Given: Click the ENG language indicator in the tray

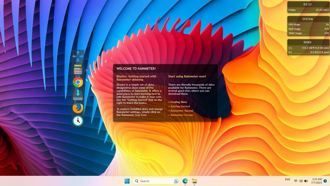Looking at the screenshot, I should point(287,179).
